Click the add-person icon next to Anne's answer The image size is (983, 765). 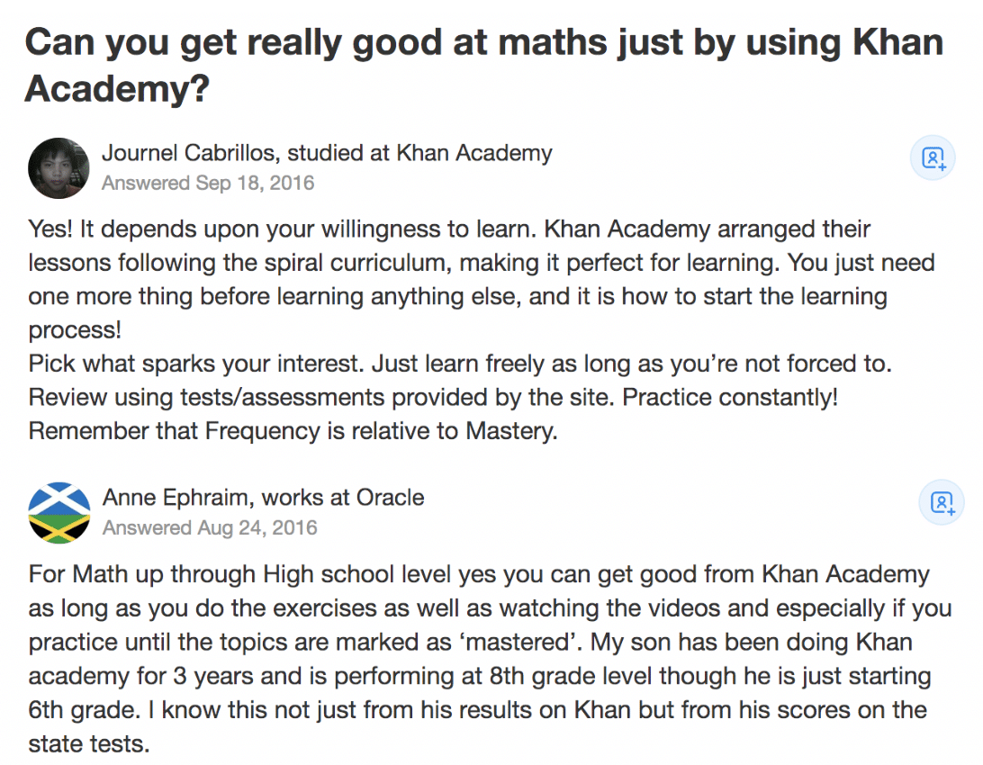point(941,502)
